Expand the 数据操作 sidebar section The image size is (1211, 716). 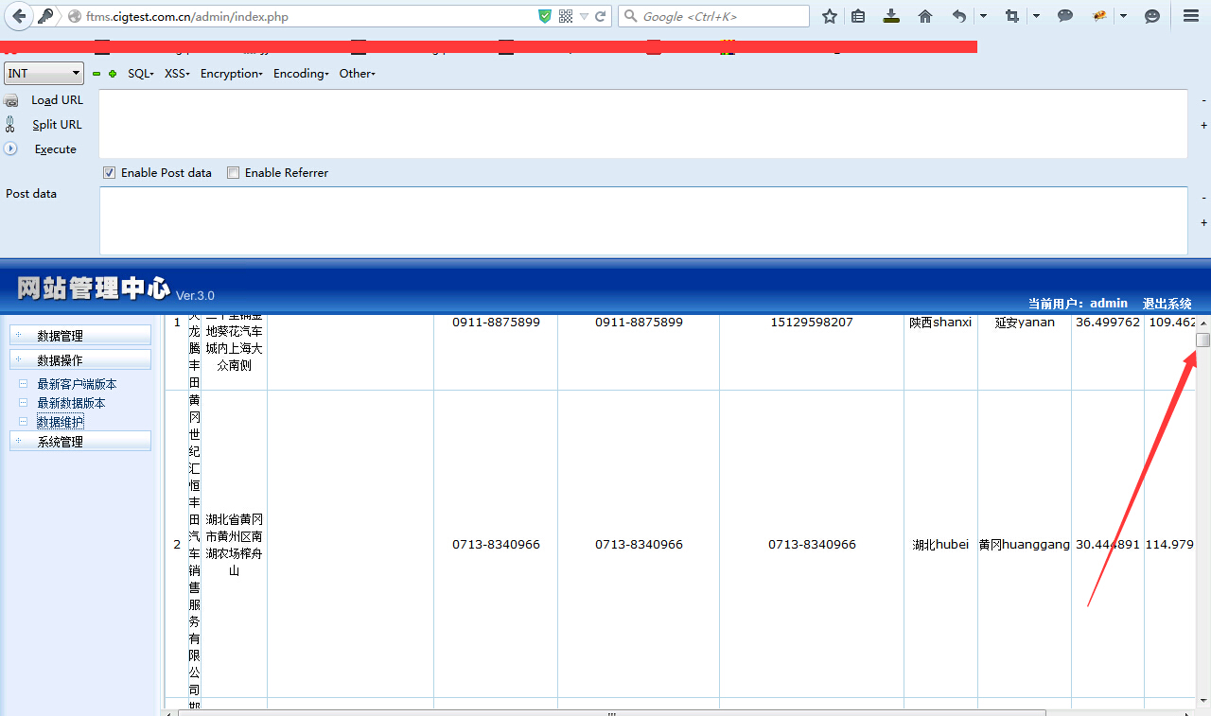80,359
